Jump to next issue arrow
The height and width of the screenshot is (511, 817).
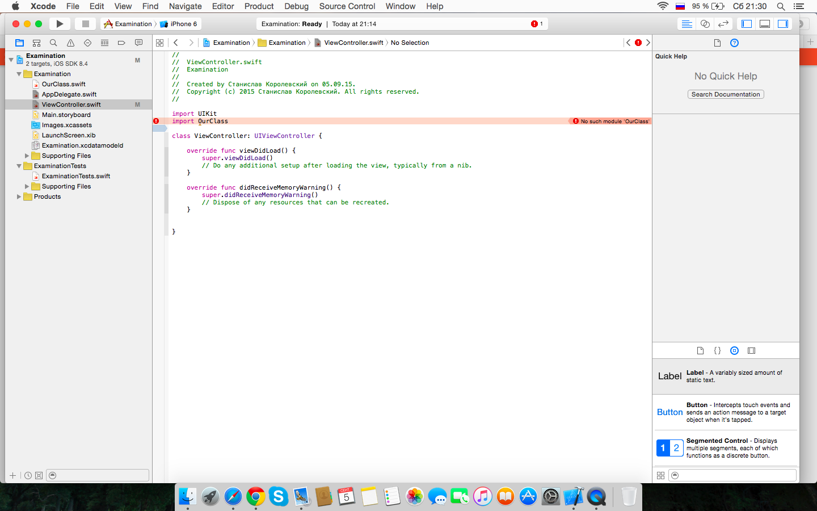[x=648, y=43]
